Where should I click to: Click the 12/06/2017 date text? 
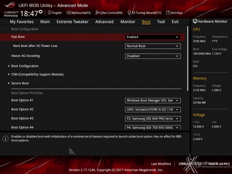coord(11,12)
